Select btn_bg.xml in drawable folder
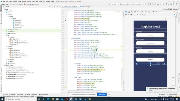This screenshot has width=180, height=101. [14, 39]
